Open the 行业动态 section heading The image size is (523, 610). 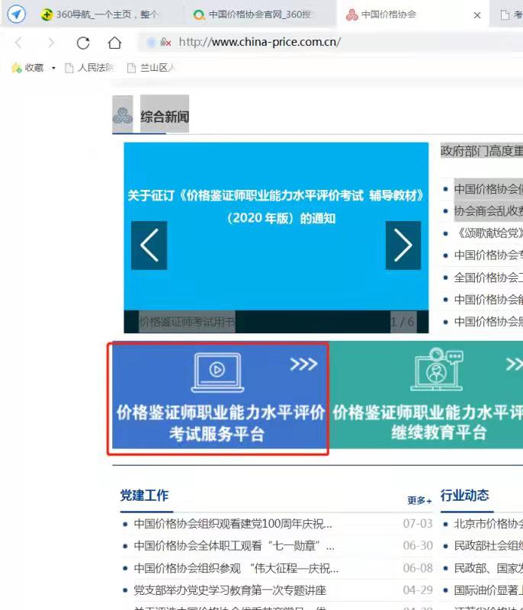pyautogui.click(x=464, y=495)
